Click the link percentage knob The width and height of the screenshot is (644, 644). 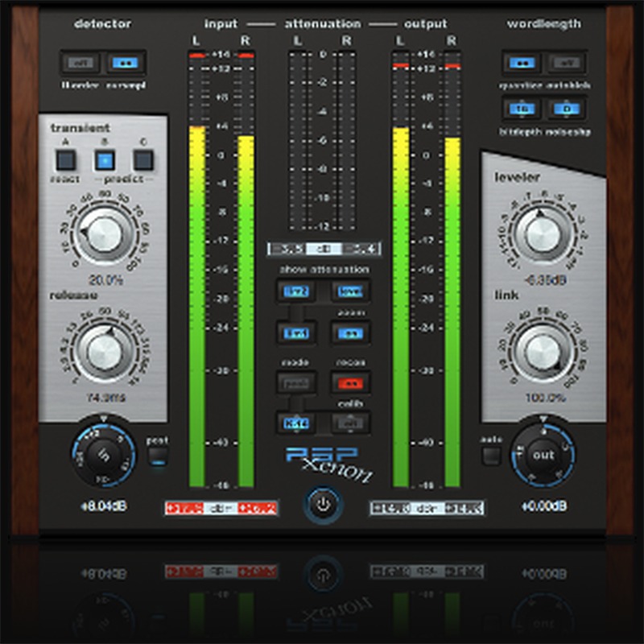542,352
